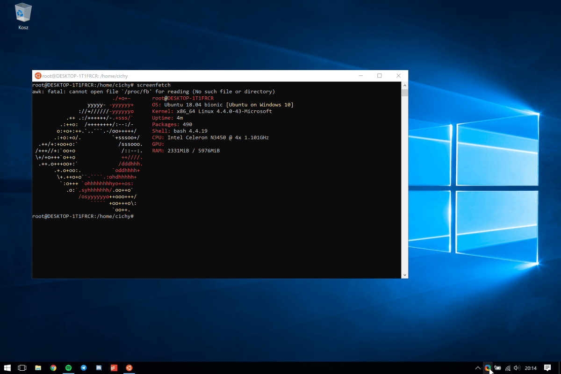Open Spotify from the taskbar
Screen dimensions: 561x374
[68, 368]
